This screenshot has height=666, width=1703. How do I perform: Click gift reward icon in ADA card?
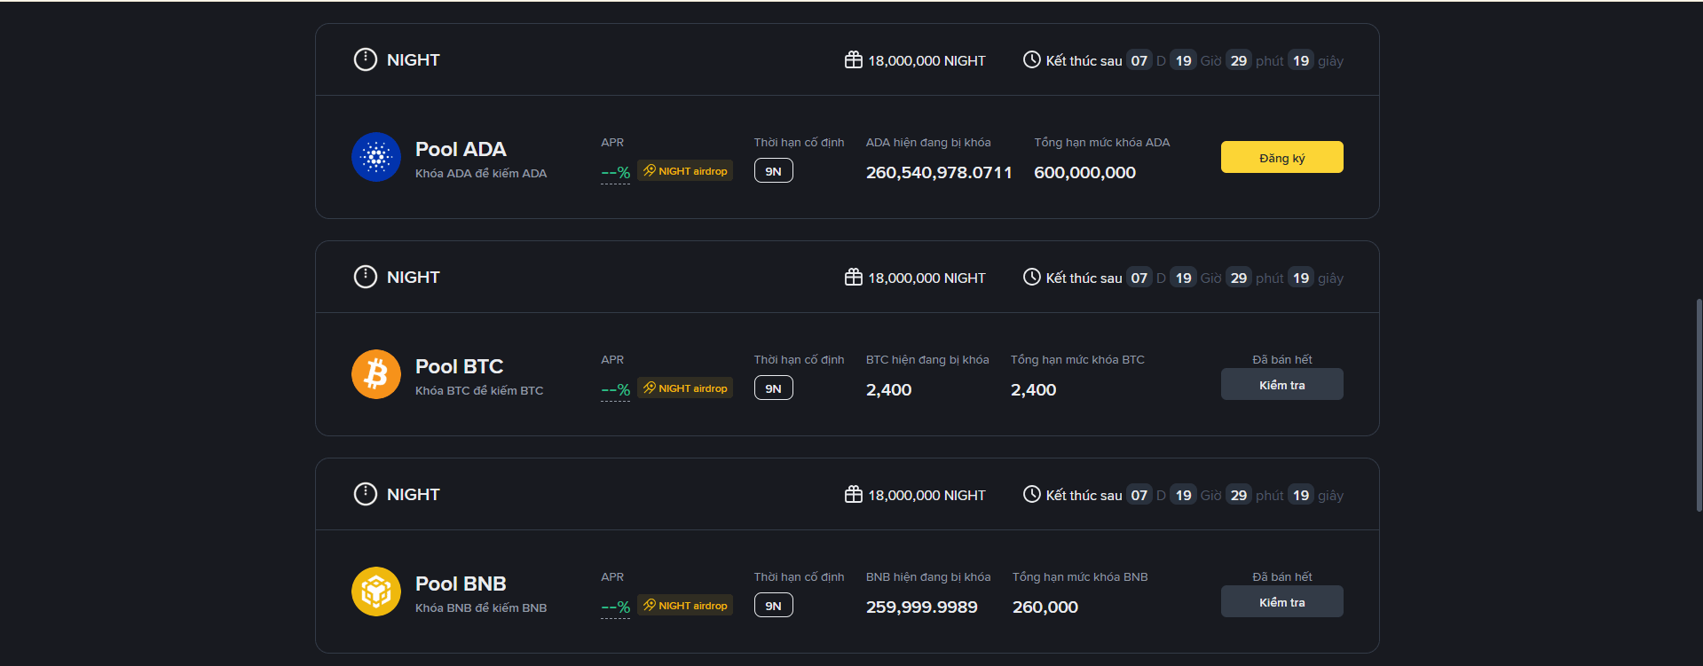point(854,60)
